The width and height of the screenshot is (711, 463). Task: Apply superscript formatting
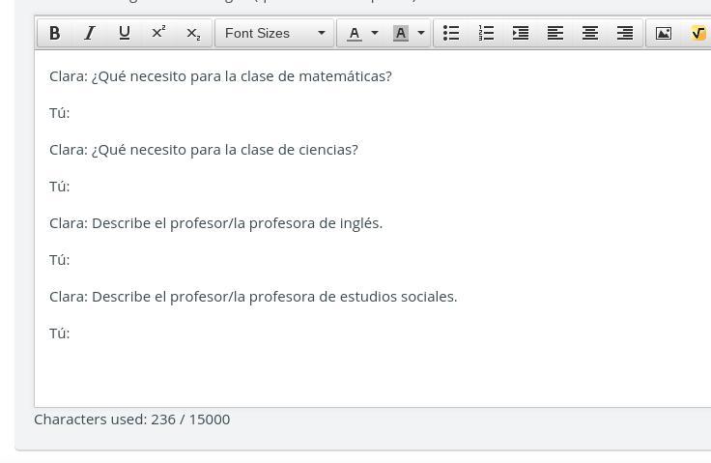[x=159, y=33]
